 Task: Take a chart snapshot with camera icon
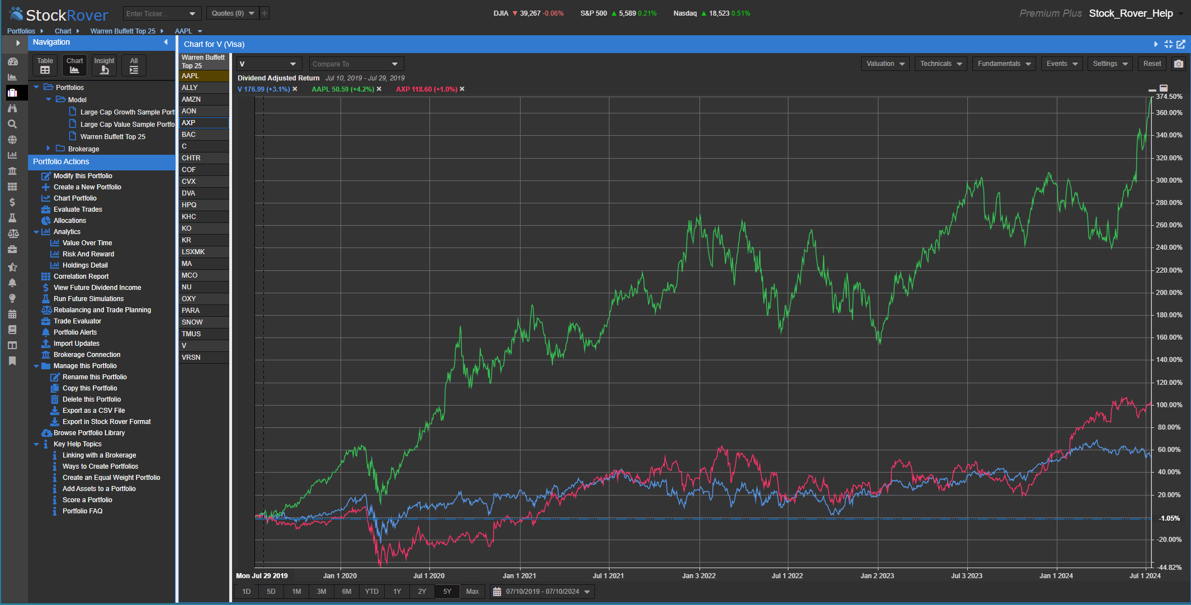[x=1179, y=64]
